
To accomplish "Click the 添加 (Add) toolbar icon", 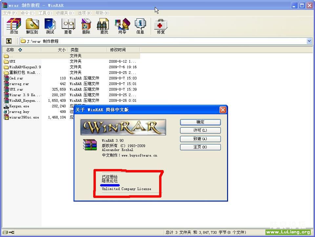I will pos(14,26).
